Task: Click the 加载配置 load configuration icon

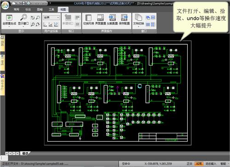Action: point(112,18)
